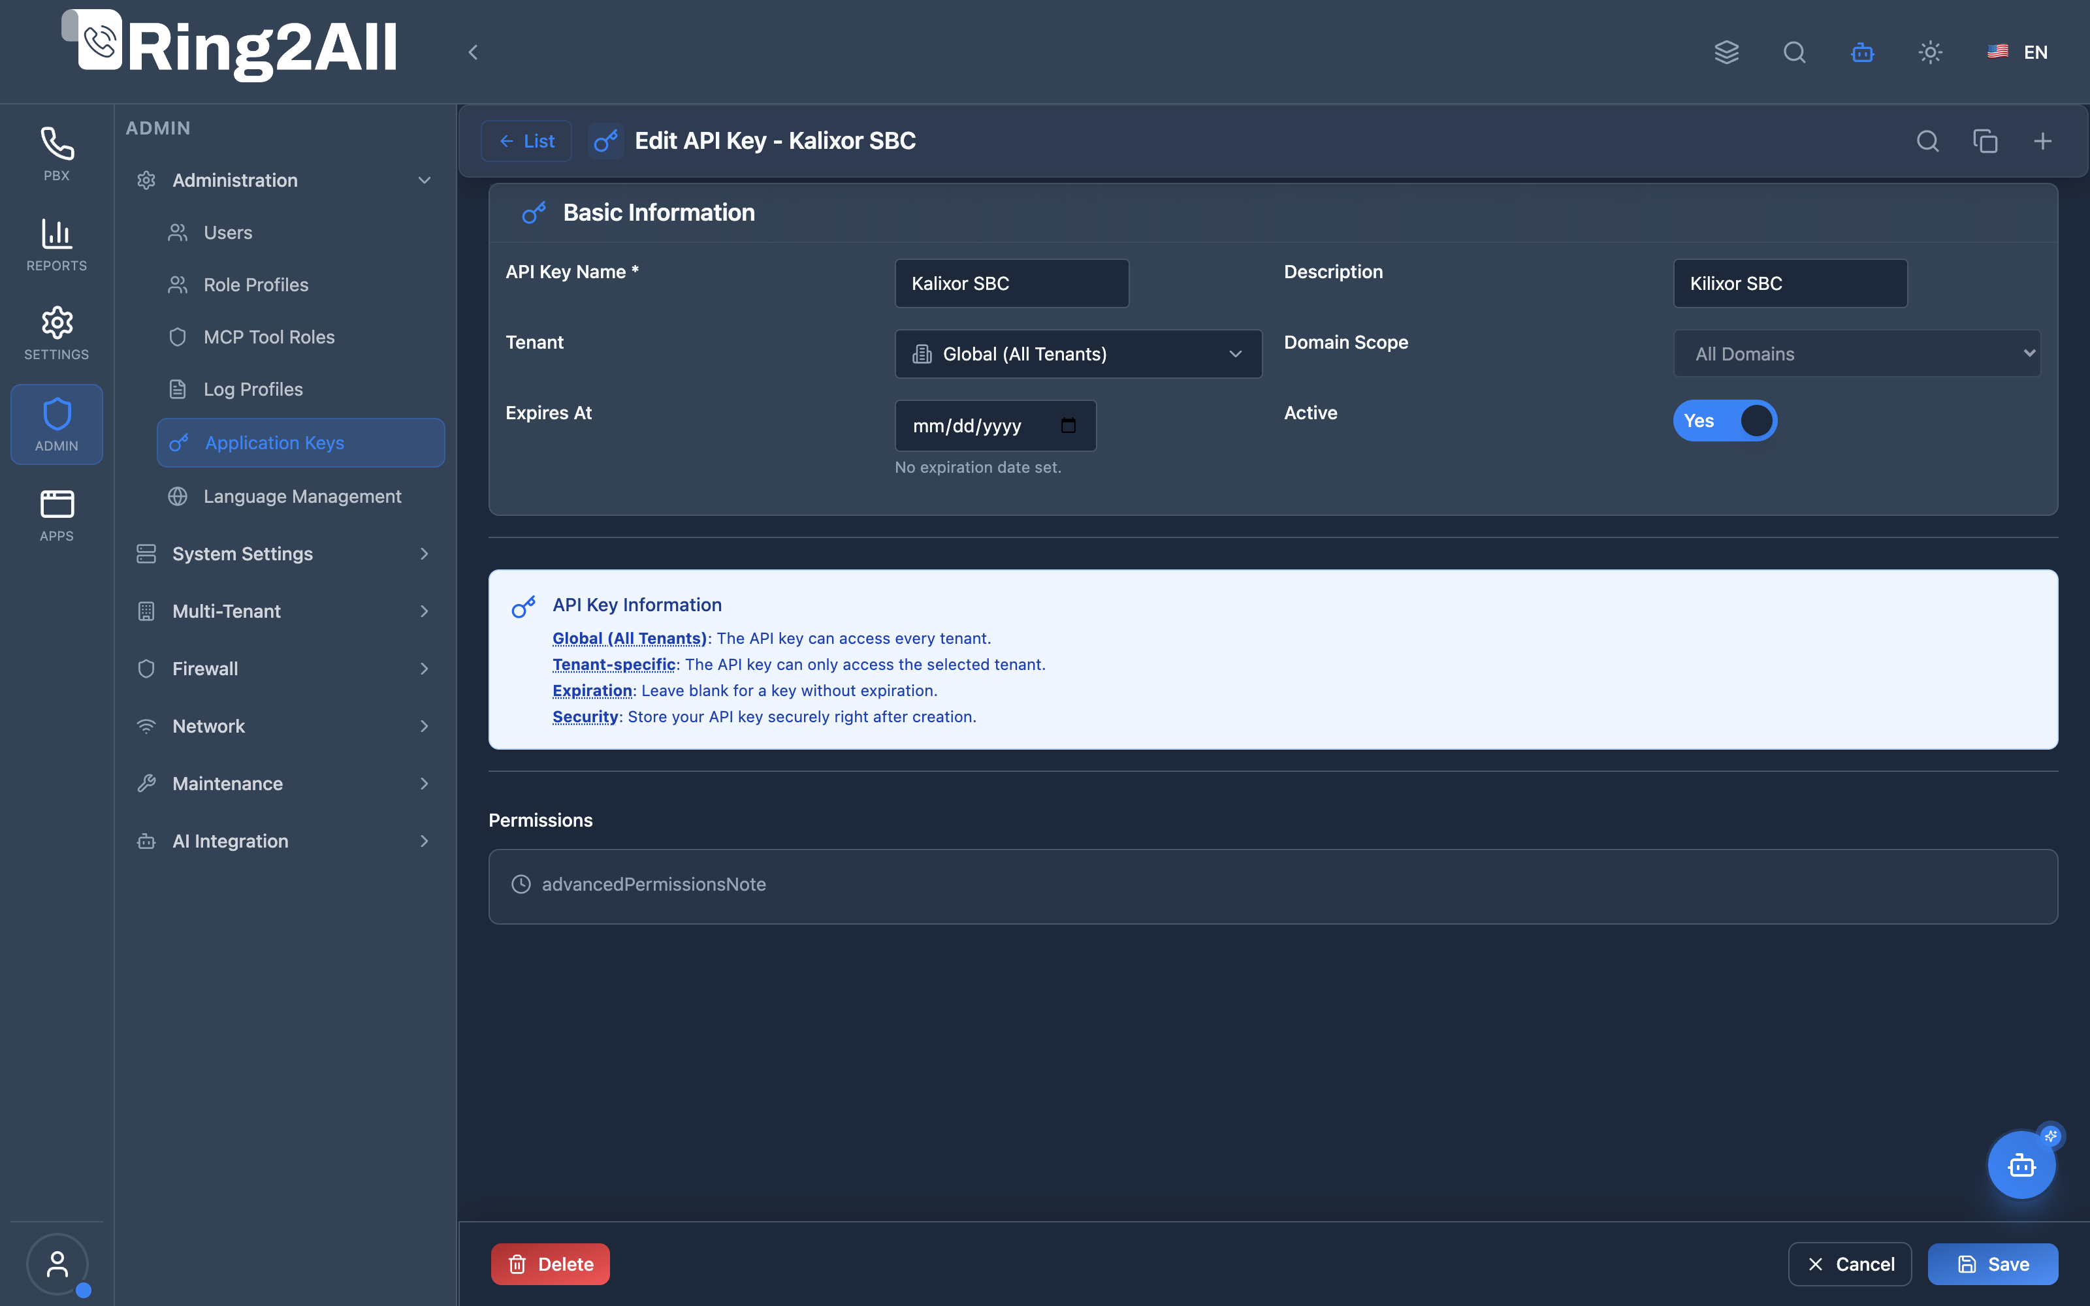Open the user profile avatar
The image size is (2090, 1306).
click(x=57, y=1264)
